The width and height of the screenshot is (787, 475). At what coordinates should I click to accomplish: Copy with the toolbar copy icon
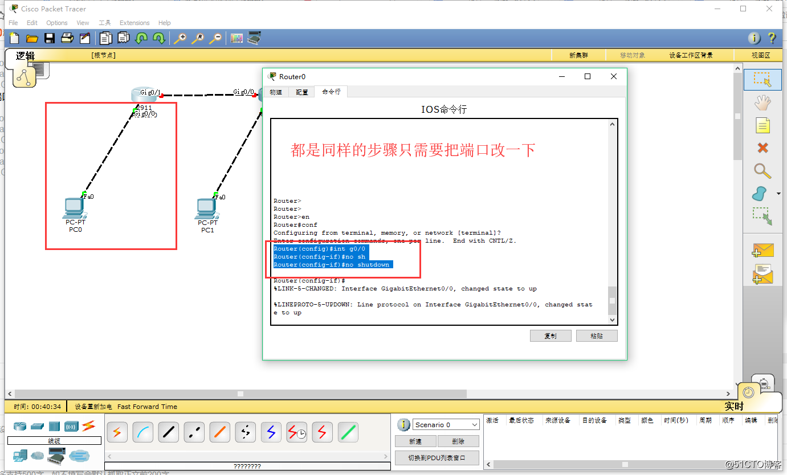point(105,38)
